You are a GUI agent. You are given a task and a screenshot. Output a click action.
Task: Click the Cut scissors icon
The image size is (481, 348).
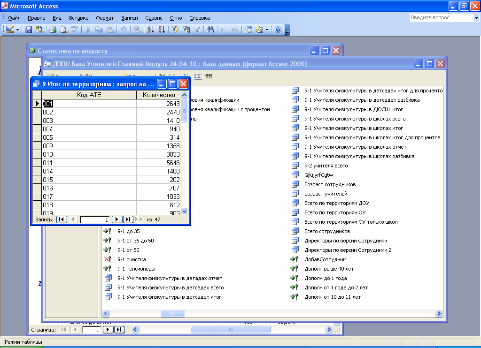pos(88,30)
